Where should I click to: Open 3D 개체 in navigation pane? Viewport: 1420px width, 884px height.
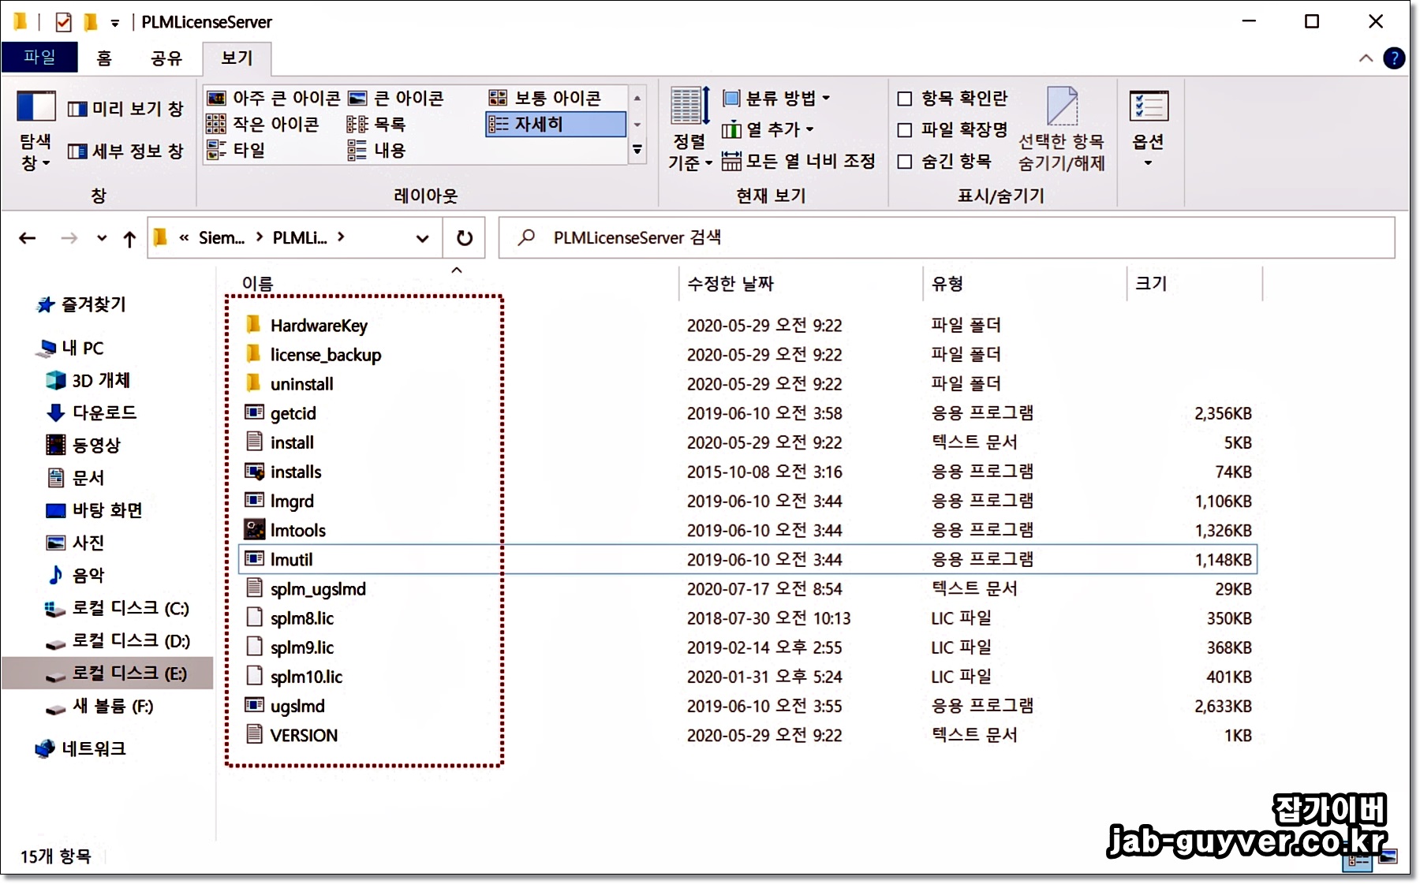point(88,380)
